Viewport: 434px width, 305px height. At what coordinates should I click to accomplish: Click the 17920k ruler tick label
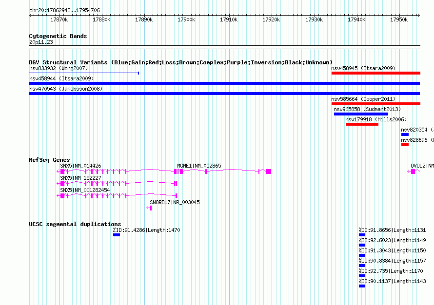tap(271, 19)
